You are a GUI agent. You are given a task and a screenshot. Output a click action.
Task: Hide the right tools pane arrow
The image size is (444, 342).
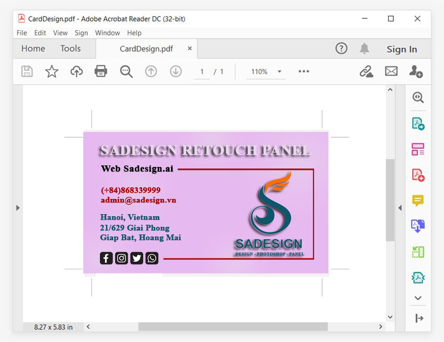coord(400,208)
